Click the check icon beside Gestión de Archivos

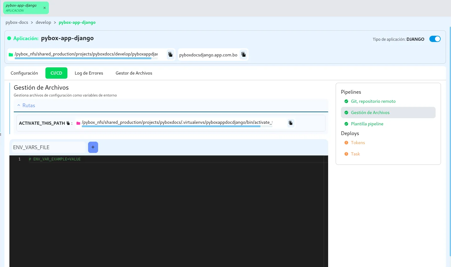pyautogui.click(x=346, y=113)
